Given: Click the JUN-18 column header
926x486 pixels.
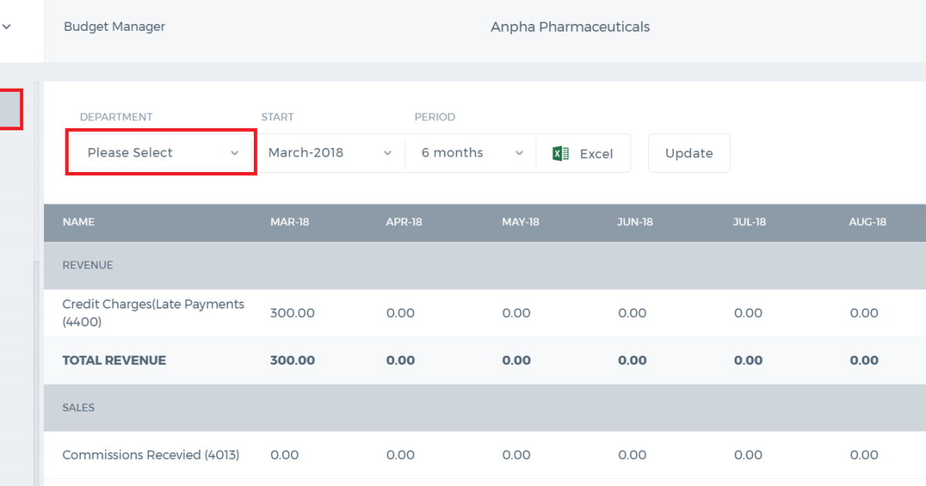Looking at the screenshot, I should 635,222.
